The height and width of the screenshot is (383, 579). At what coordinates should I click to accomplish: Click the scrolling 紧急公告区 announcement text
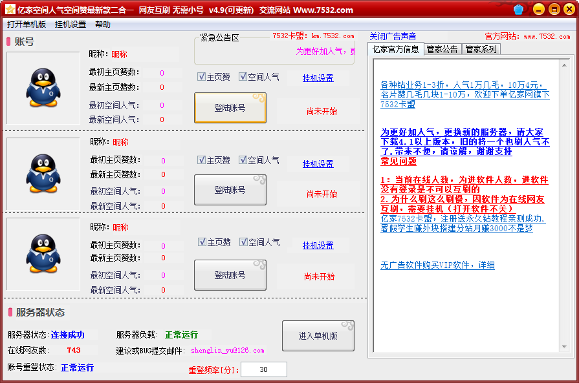tap(325, 51)
